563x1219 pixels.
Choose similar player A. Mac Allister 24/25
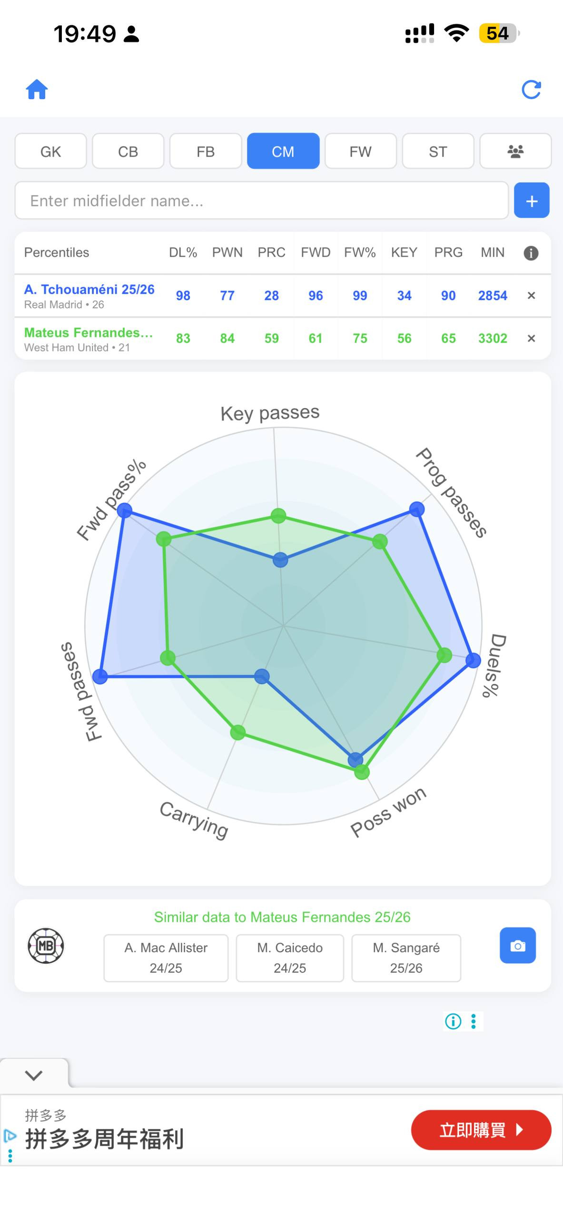166,958
